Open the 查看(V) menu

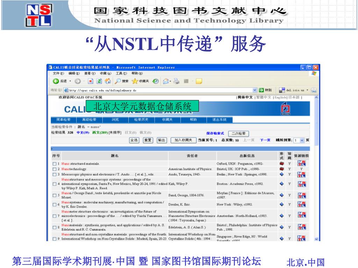tap(90, 73)
